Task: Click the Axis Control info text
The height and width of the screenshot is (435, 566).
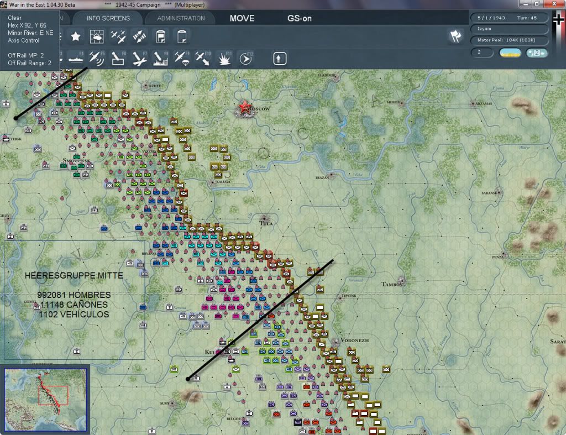Action: (x=23, y=40)
